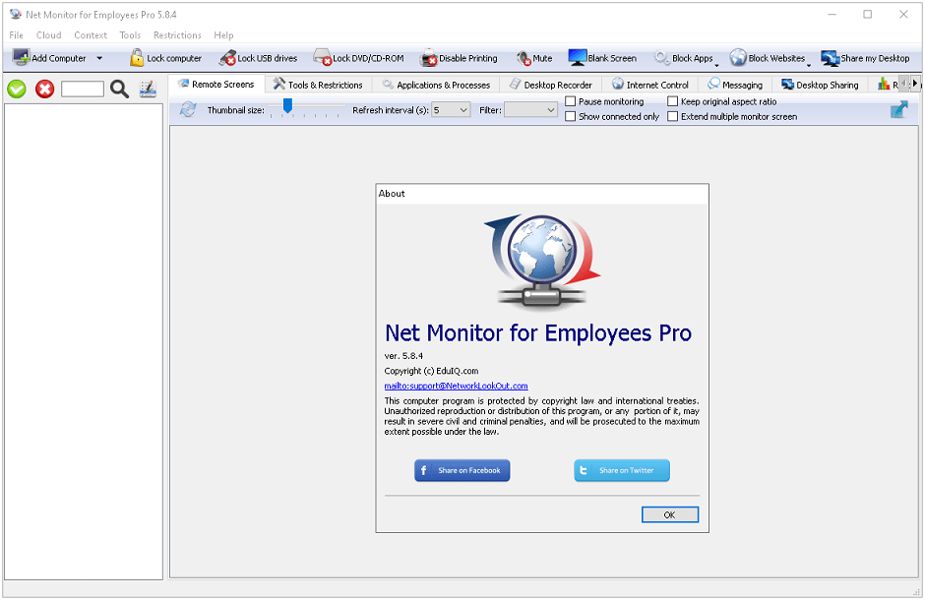The image size is (925, 600).
Task: Enable the Pause monitoring checkbox
Action: pos(571,101)
